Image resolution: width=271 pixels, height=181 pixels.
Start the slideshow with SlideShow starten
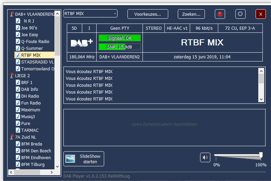[x=84, y=159]
